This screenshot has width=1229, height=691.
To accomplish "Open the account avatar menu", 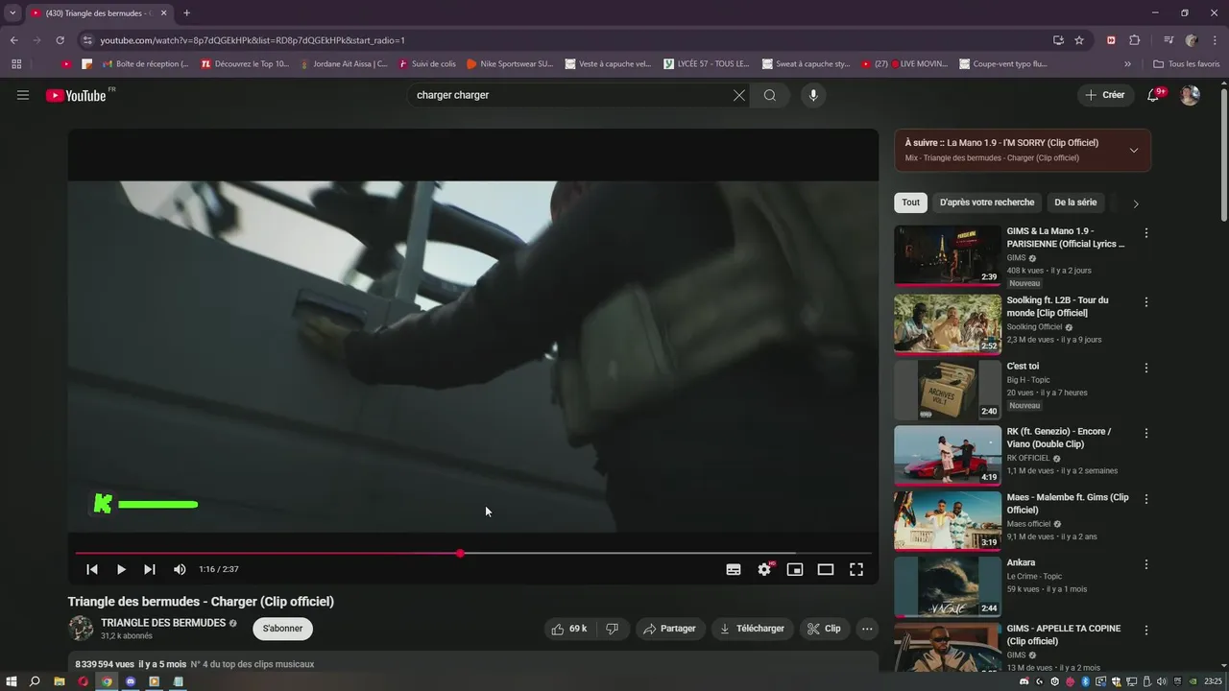I will point(1190,95).
